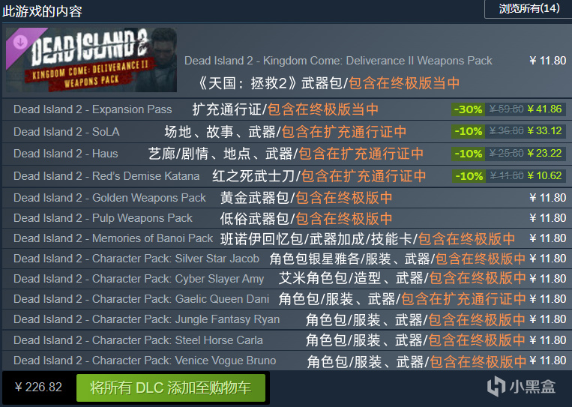Open the Kingdom Come Weapons Pack thumbnail
This screenshot has height=407, width=572.
91,60
